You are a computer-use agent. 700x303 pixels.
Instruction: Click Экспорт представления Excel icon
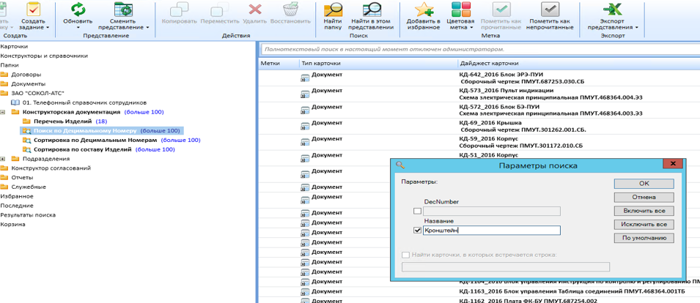pyautogui.click(x=613, y=9)
